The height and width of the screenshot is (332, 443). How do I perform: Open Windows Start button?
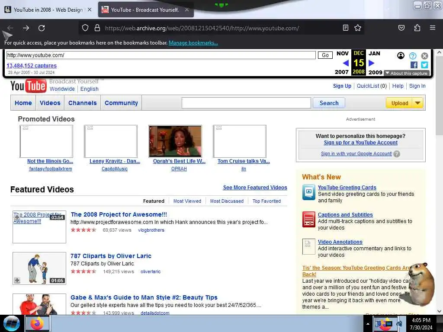click(x=12, y=323)
